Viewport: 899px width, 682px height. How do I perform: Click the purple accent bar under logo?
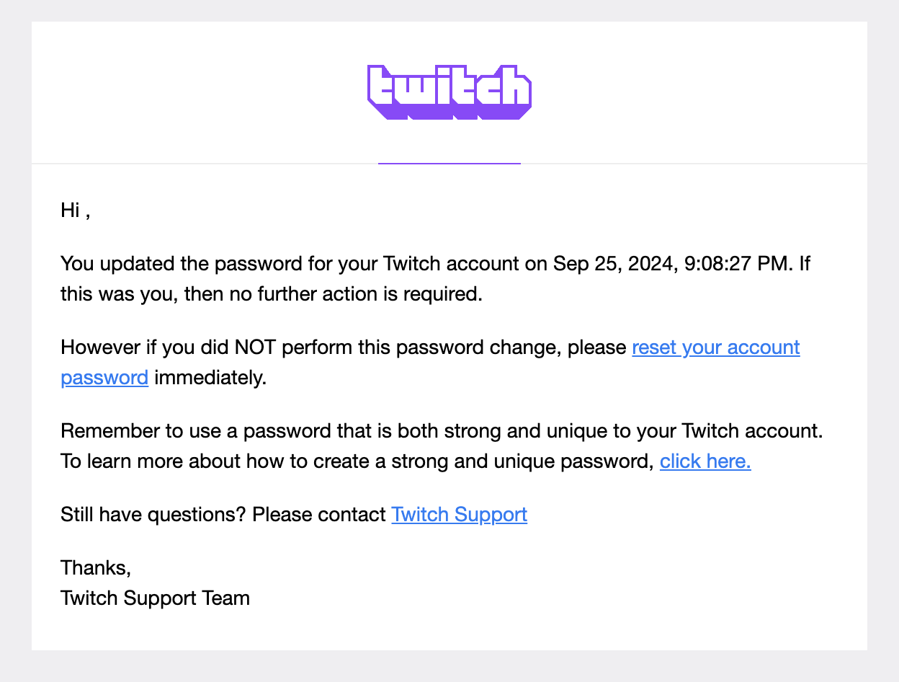pyautogui.click(x=449, y=164)
